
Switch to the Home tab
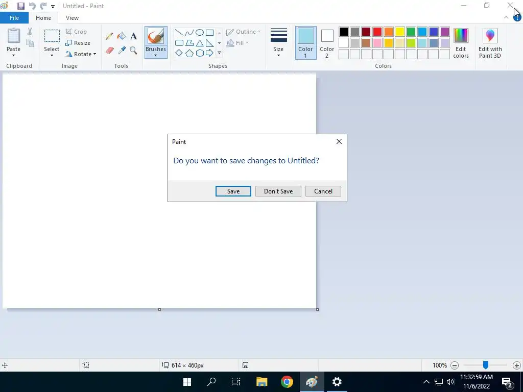(x=43, y=18)
